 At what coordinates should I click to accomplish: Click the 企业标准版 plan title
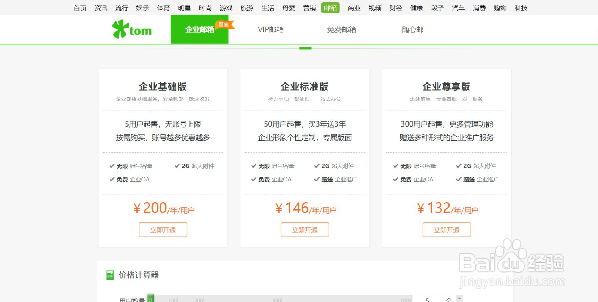click(x=305, y=87)
